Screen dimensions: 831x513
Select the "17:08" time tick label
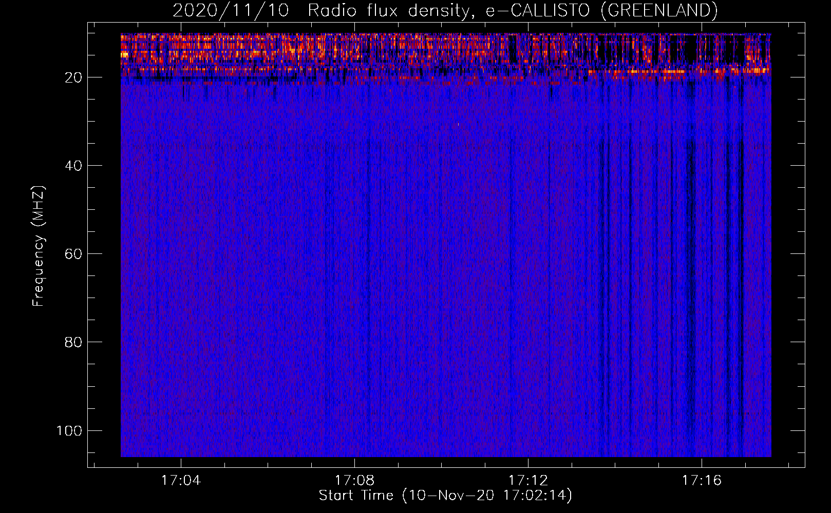pyautogui.click(x=354, y=481)
